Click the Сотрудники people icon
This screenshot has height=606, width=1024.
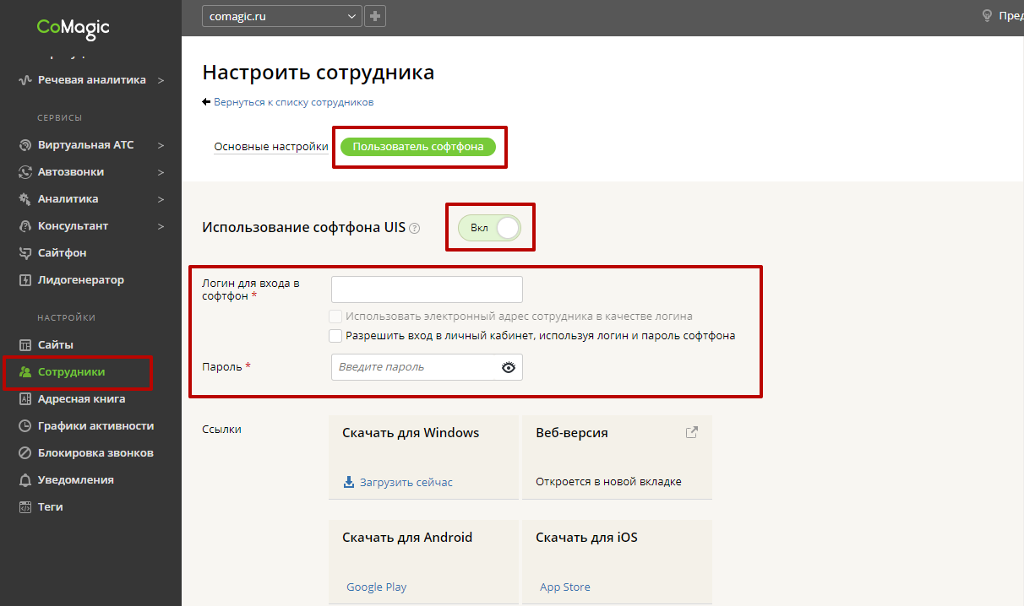click(25, 372)
